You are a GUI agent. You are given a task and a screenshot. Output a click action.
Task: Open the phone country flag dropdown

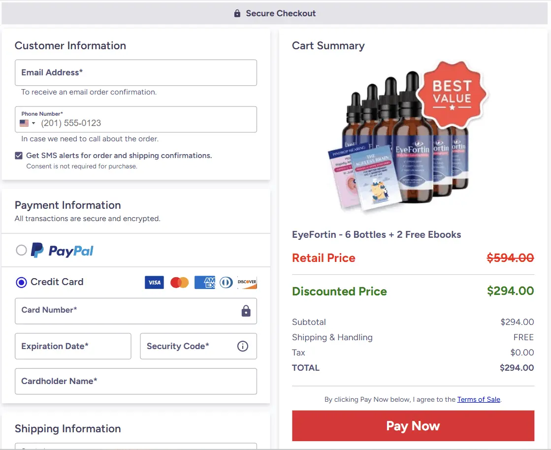click(x=28, y=123)
